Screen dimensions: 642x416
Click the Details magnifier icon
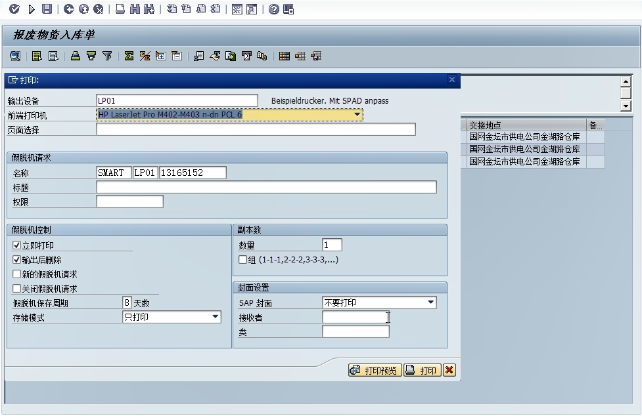point(14,56)
